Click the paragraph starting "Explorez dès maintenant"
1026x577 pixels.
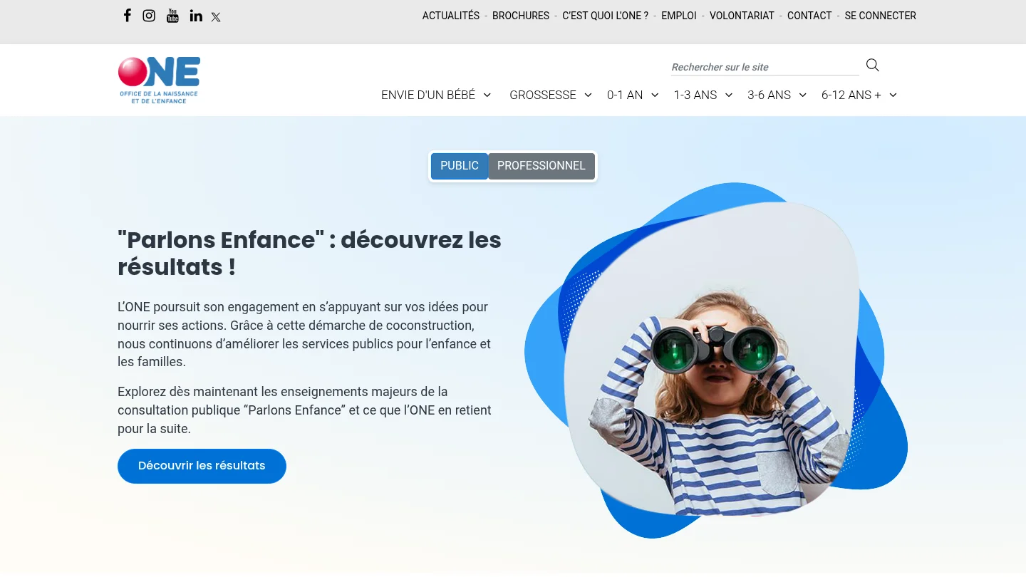(305, 410)
